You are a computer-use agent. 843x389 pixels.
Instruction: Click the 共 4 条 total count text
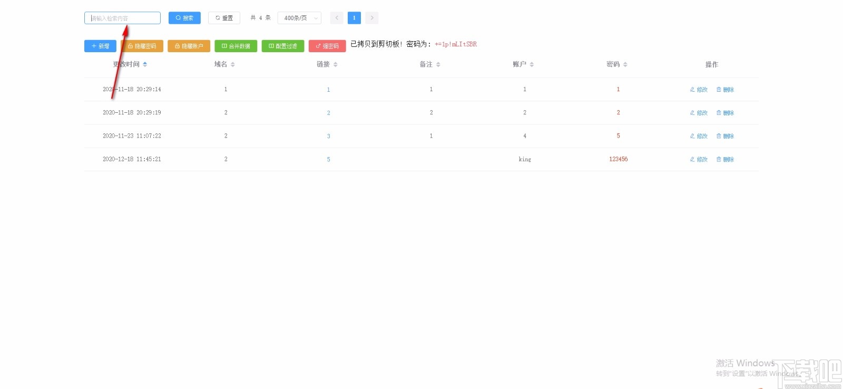[x=260, y=18]
